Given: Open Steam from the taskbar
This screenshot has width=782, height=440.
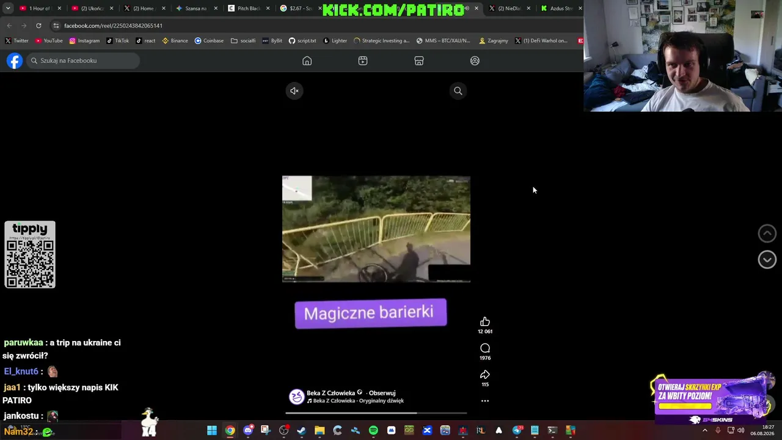Looking at the screenshot, I should 301,431.
